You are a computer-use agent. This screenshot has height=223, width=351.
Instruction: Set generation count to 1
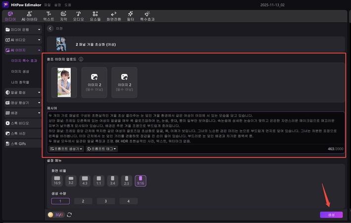[60, 201]
